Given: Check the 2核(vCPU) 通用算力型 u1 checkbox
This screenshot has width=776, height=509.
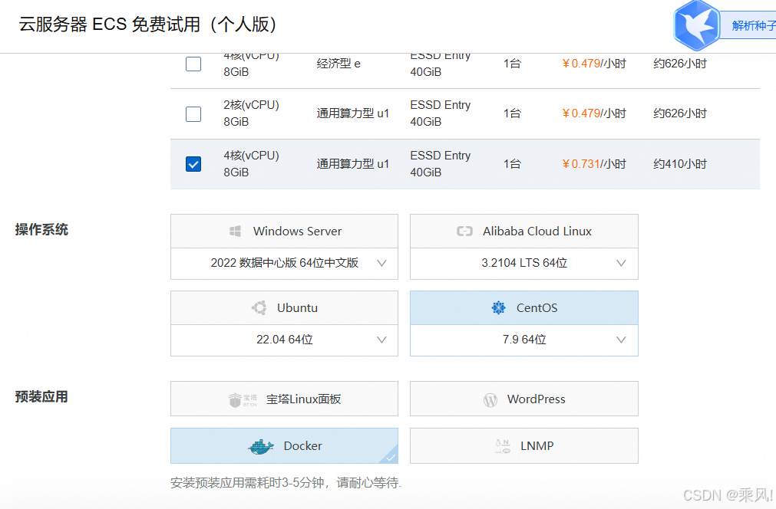Looking at the screenshot, I should tap(193, 114).
